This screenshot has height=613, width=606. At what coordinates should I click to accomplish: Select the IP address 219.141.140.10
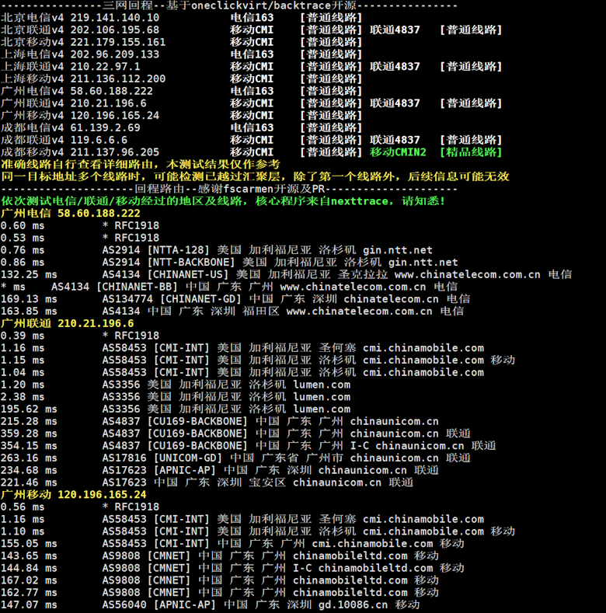[114, 18]
